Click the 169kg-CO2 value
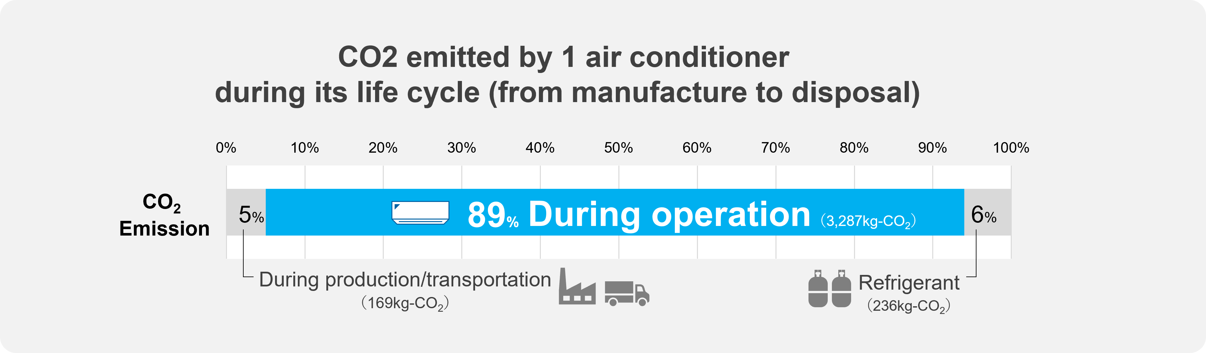The height and width of the screenshot is (353, 1206). 405,303
